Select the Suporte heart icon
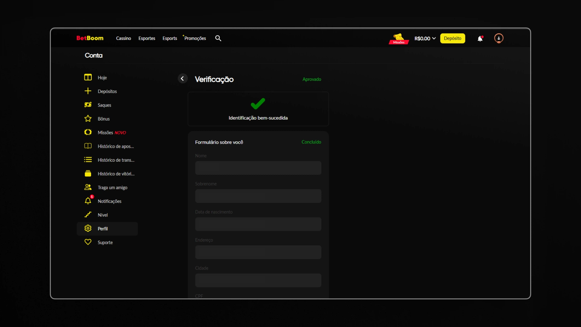The image size is (581, 327). 88,242
